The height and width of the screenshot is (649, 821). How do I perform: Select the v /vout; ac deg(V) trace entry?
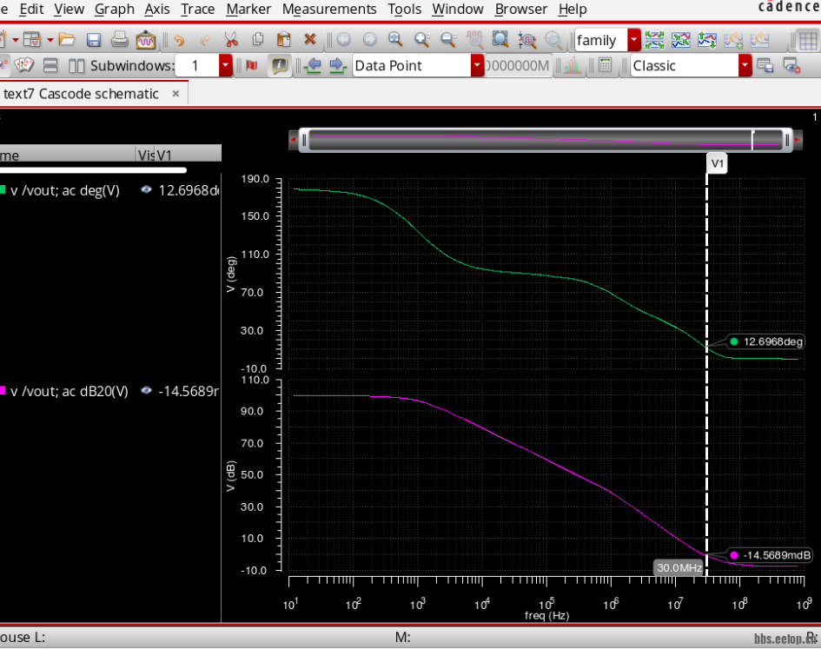pyautogui.click(x=65, y=190)
